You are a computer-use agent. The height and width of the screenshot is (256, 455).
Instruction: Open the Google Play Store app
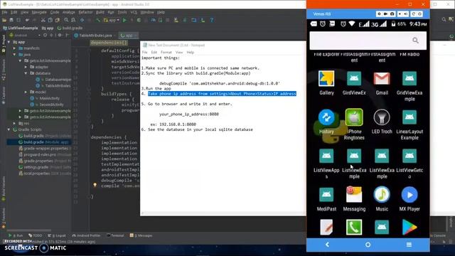(409, 227)
